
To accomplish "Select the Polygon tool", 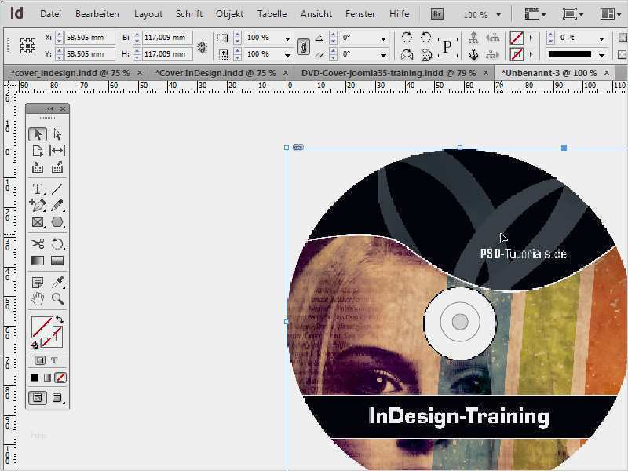I will (x=57, y=222).
